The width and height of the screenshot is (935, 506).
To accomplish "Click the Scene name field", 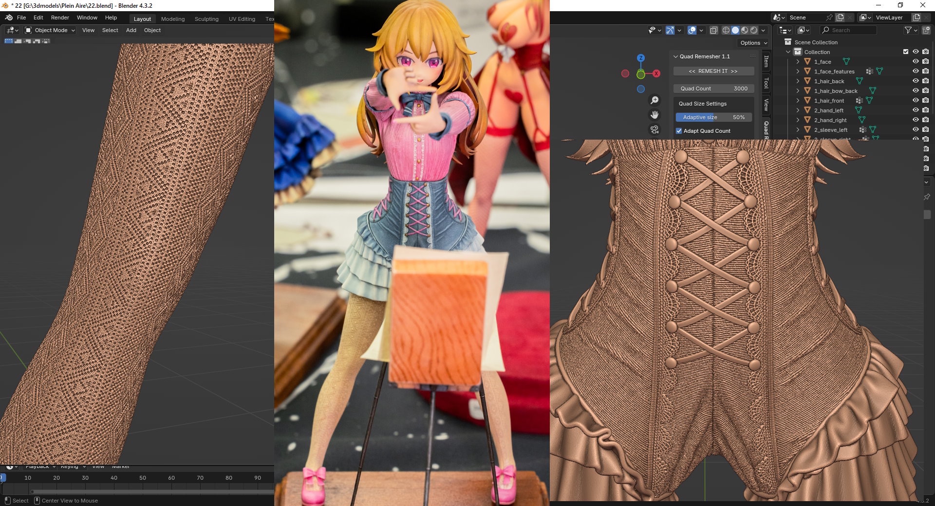I will click(x=806, y=18).
